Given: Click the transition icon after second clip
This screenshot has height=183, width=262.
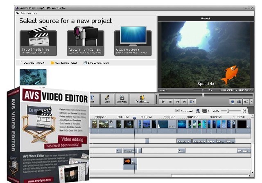Looking at the screenshot, I should [x=111, y=122].
